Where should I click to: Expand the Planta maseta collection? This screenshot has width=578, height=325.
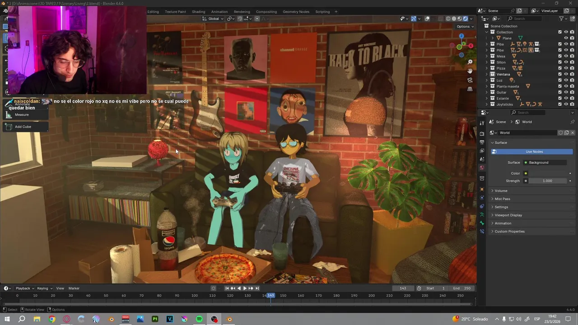tap(487, 86)
